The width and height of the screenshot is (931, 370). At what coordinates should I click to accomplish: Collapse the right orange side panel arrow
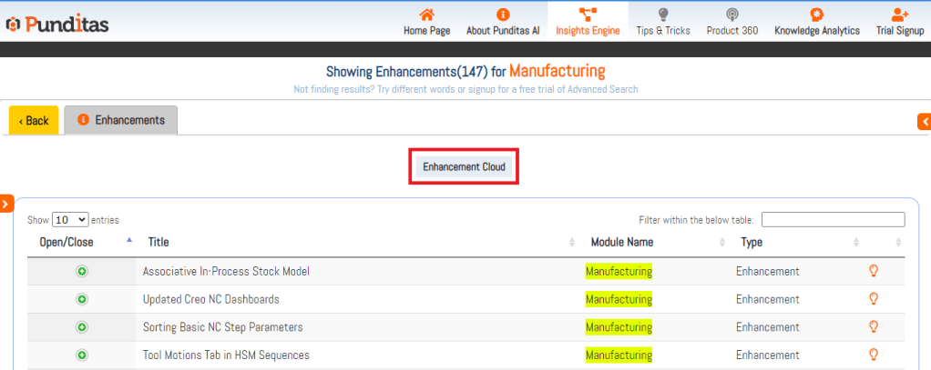tap(925, 121)
